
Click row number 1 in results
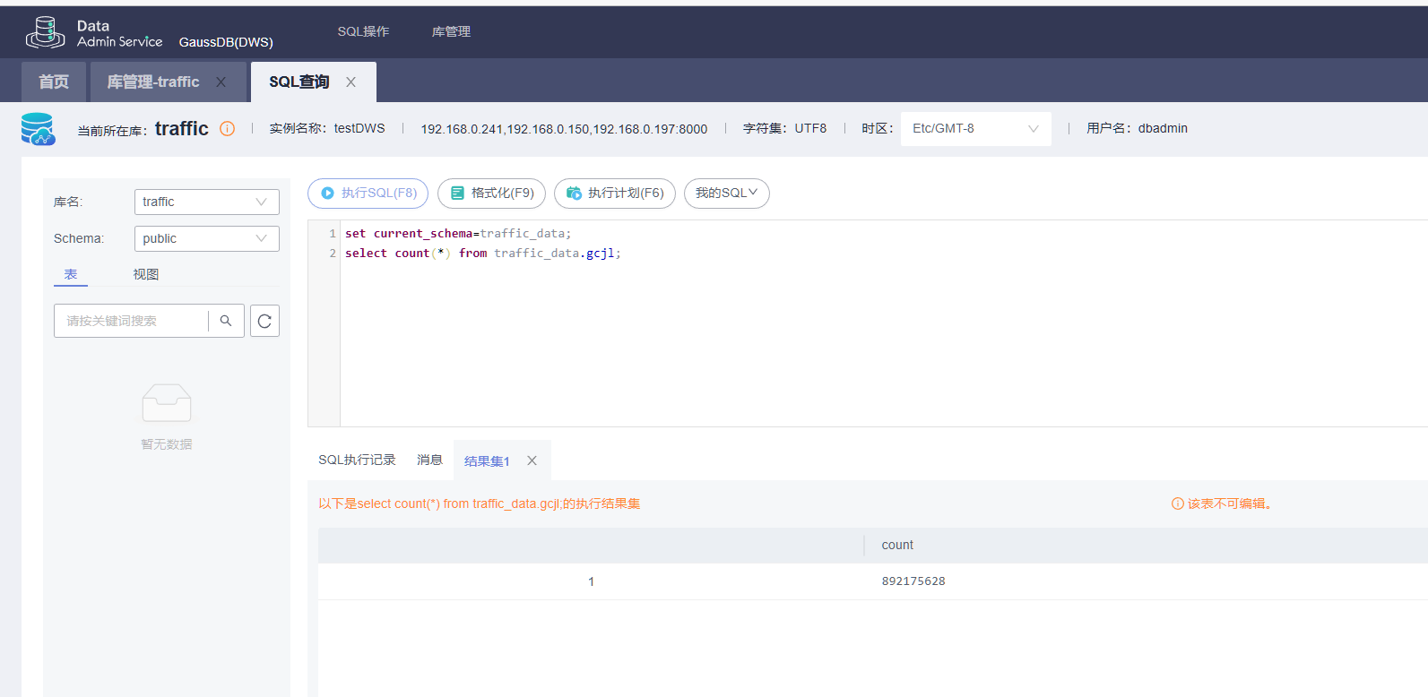[592, 581]
